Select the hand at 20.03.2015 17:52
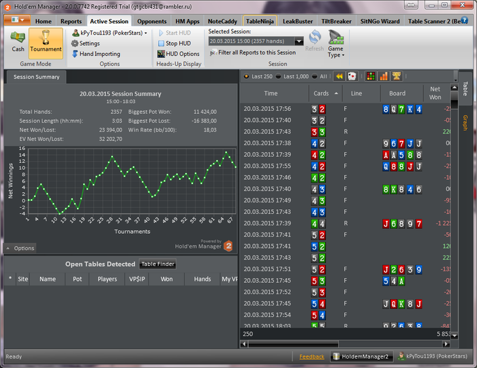 point(345,292)
